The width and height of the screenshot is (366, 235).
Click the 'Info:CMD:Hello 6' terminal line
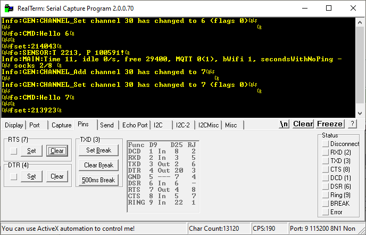pos(38,34)
